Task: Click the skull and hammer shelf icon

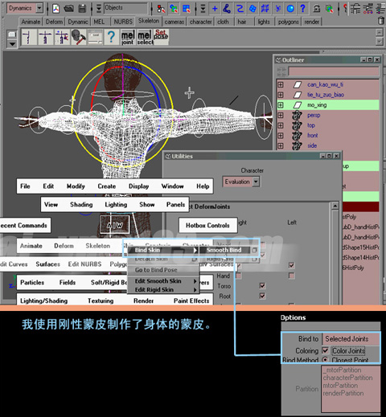Action: coord(79,37)
